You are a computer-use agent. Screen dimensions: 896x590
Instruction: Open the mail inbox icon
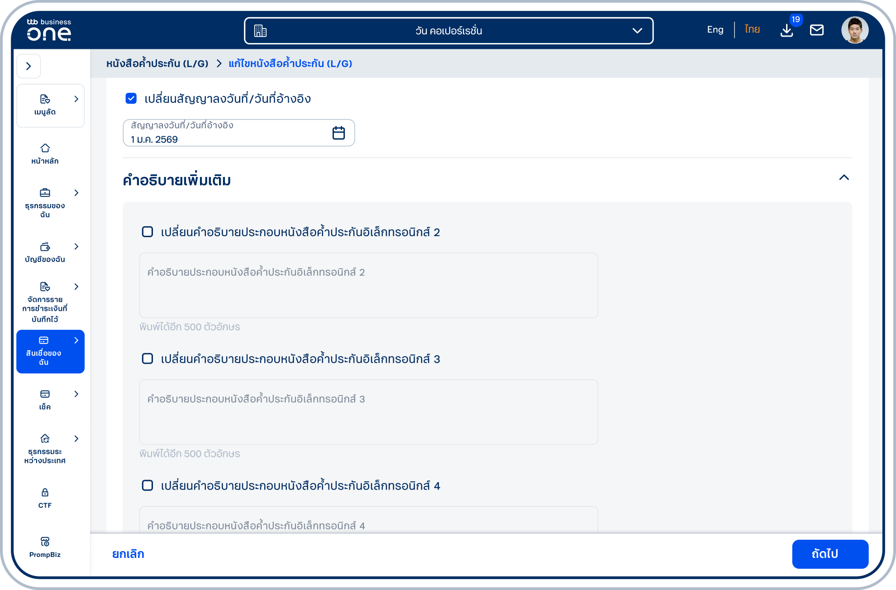[x=817, y=30]
